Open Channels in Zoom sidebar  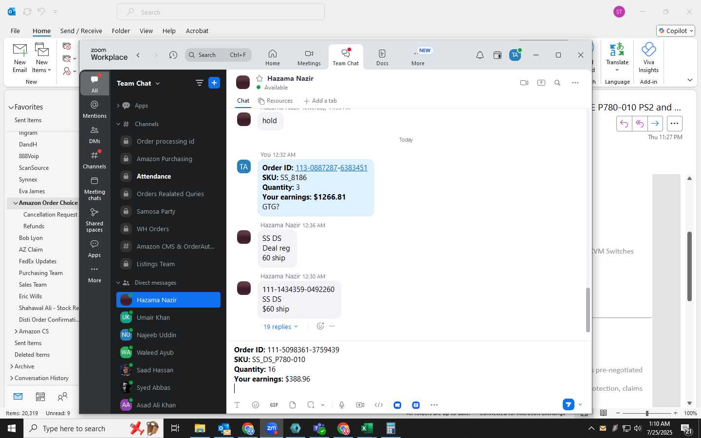coord(94,160)
